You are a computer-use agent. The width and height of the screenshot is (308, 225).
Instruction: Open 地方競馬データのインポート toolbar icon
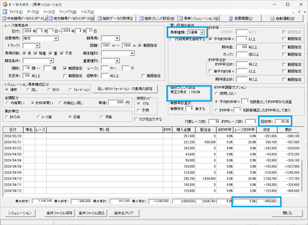[51, 18]
